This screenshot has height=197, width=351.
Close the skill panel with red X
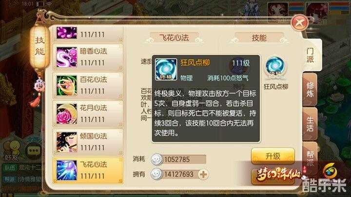[x=299, y=23]
